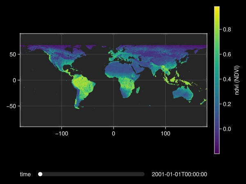Click the 0.2 colorbar tick label
This screenshot has height=184, width=246.
click(x=227, y=104)
